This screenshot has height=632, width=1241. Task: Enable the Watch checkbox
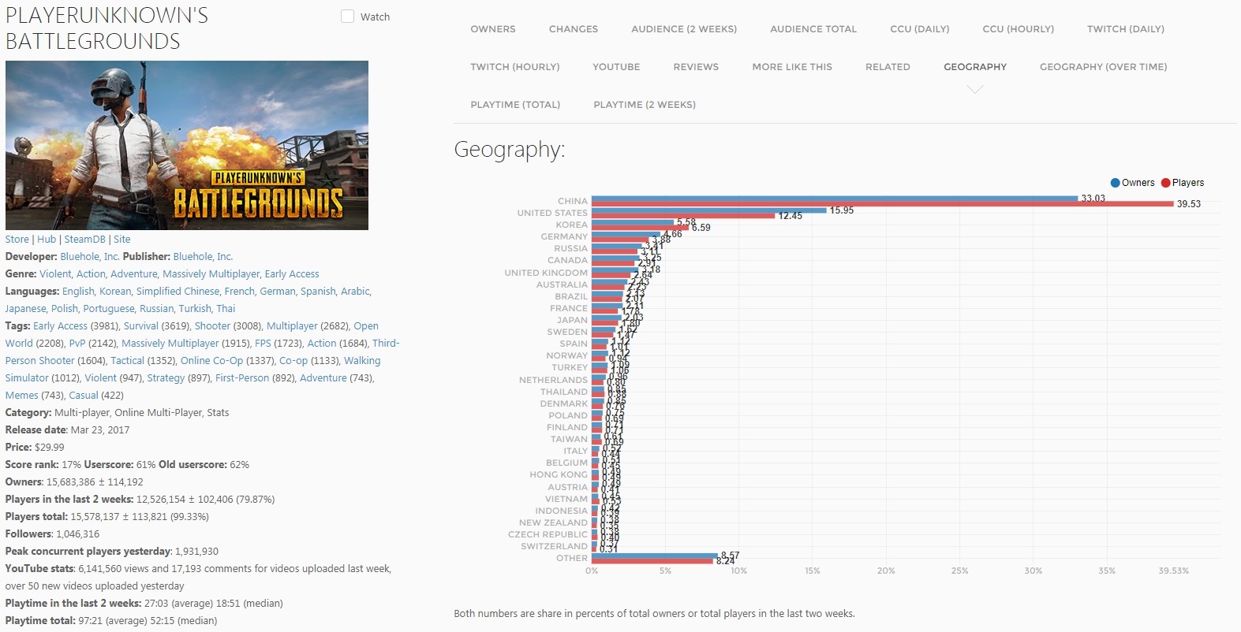[347, 17]
